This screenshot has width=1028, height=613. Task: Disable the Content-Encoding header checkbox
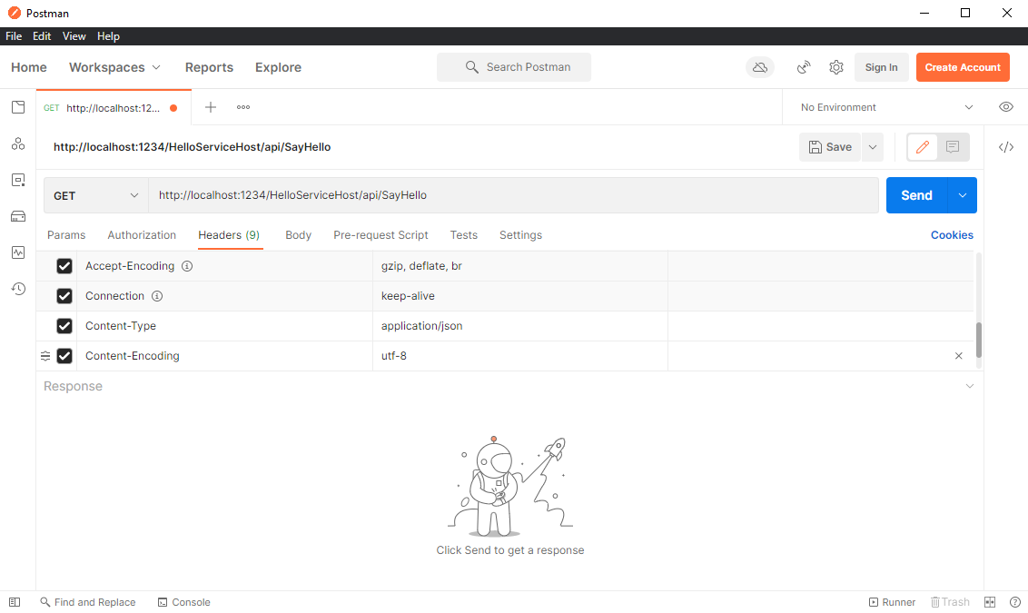click(64, 356)
